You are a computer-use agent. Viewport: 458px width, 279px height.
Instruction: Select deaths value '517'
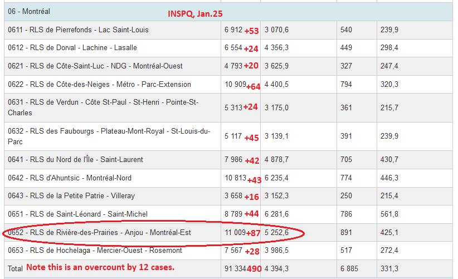click(346, 250)
